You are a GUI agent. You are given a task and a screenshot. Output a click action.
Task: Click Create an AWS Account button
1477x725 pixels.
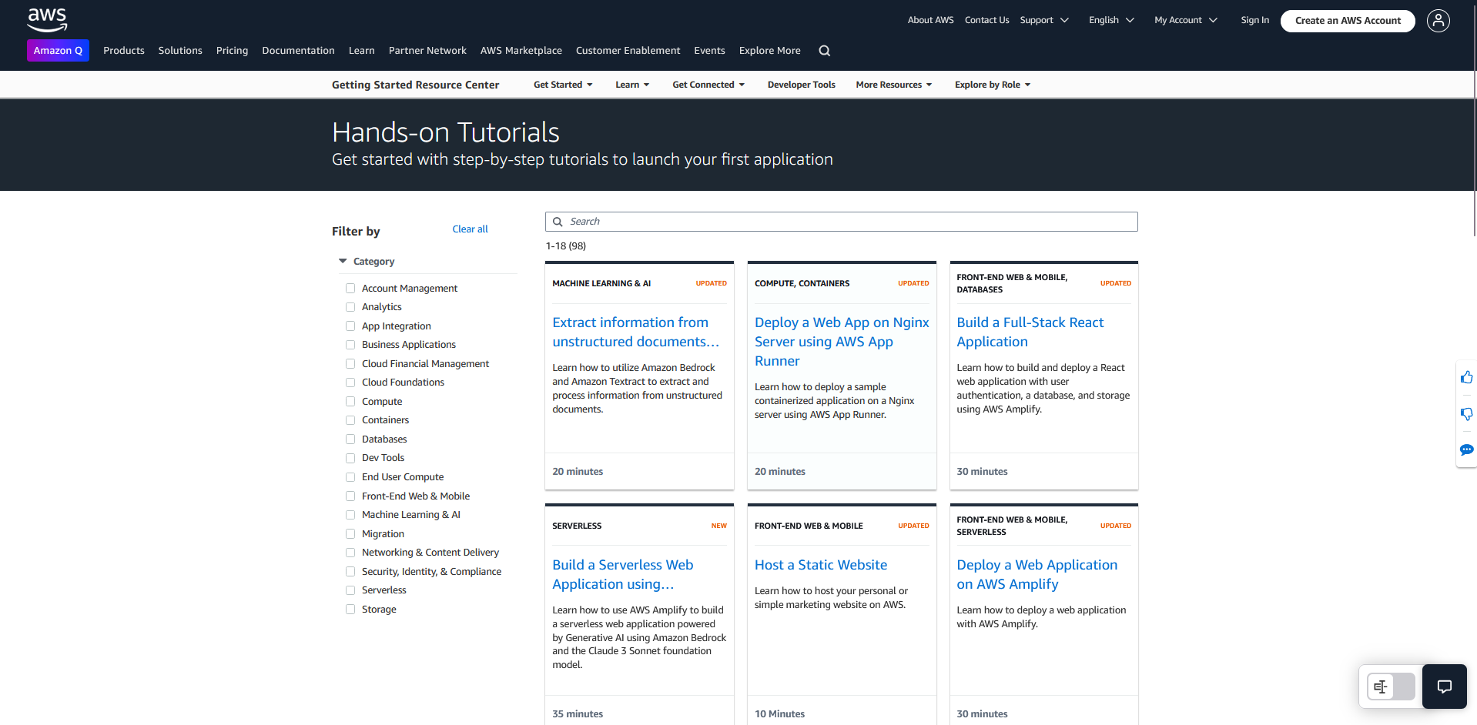1348,21
